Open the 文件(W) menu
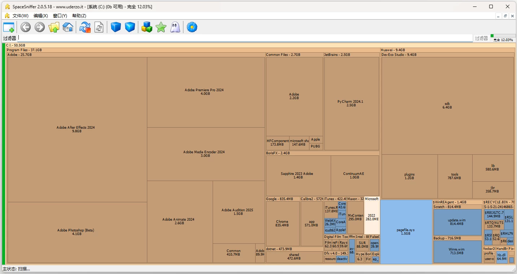Viewport: 517px width, 274px height. pos(20,16)
